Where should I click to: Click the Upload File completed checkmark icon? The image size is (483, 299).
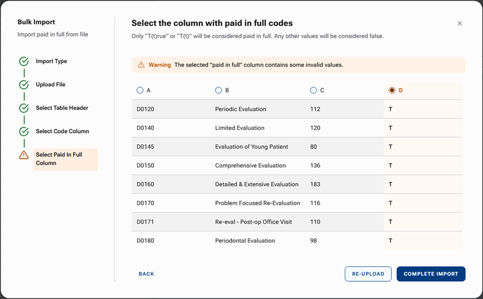click(24, 85)
